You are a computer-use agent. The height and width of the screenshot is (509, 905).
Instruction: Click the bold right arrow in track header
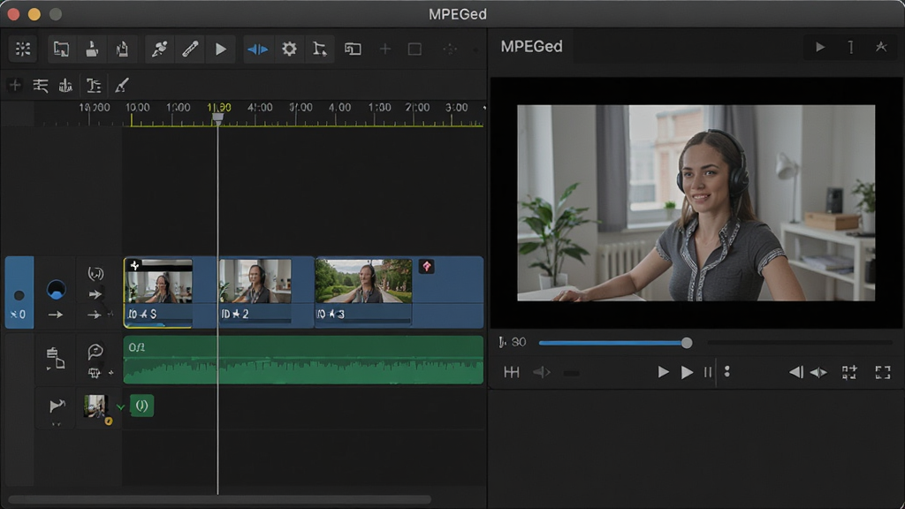(x=95, y=295)
